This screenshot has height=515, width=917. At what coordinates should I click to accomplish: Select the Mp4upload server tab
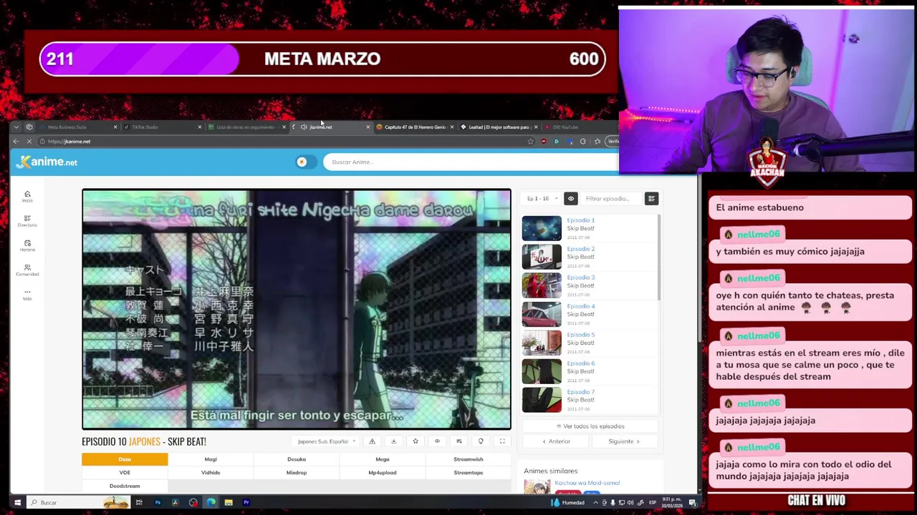click(x=383, y=472)
